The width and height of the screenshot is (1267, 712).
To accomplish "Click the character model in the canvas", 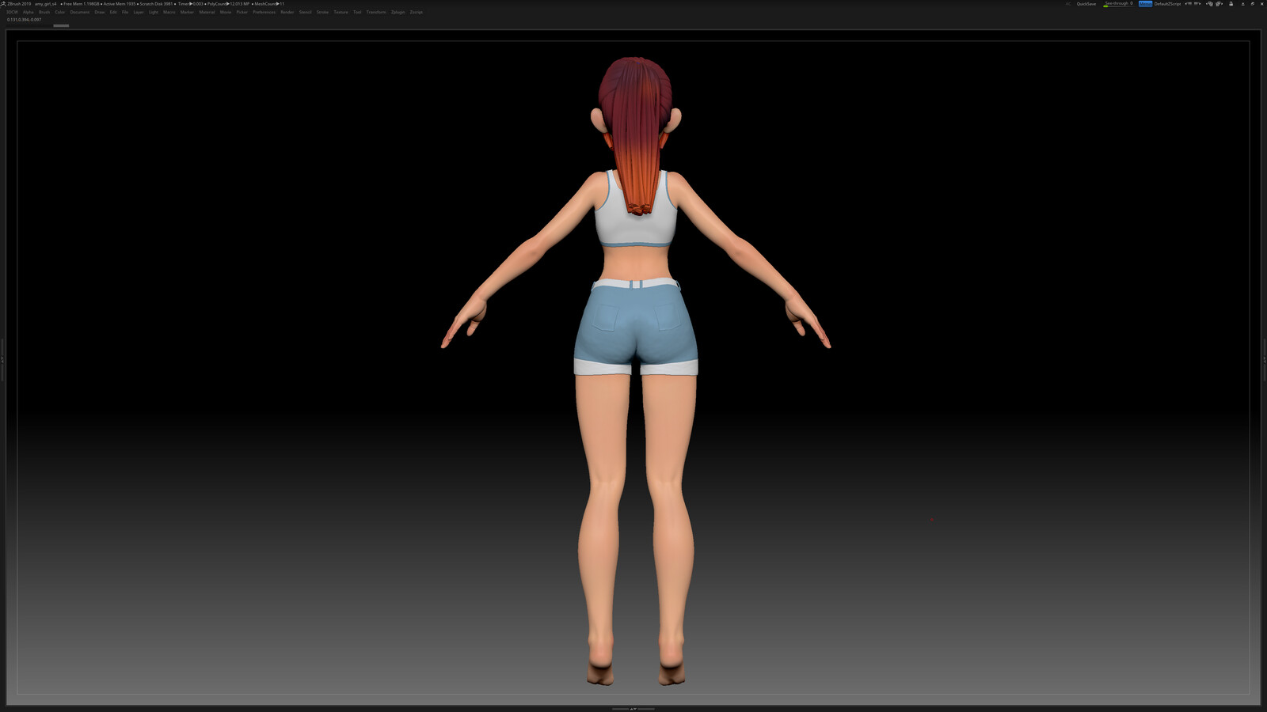I will 636,370.
